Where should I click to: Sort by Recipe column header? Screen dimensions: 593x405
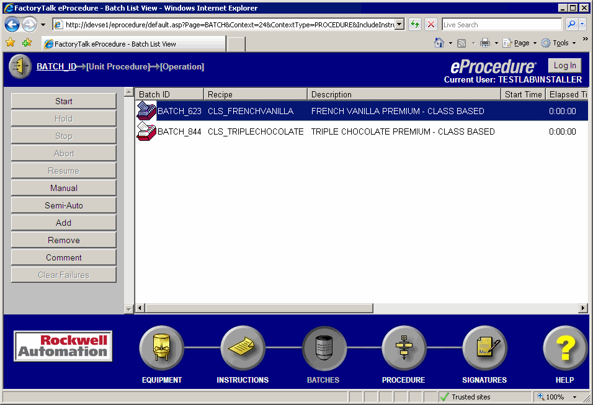tap(256, 94)
